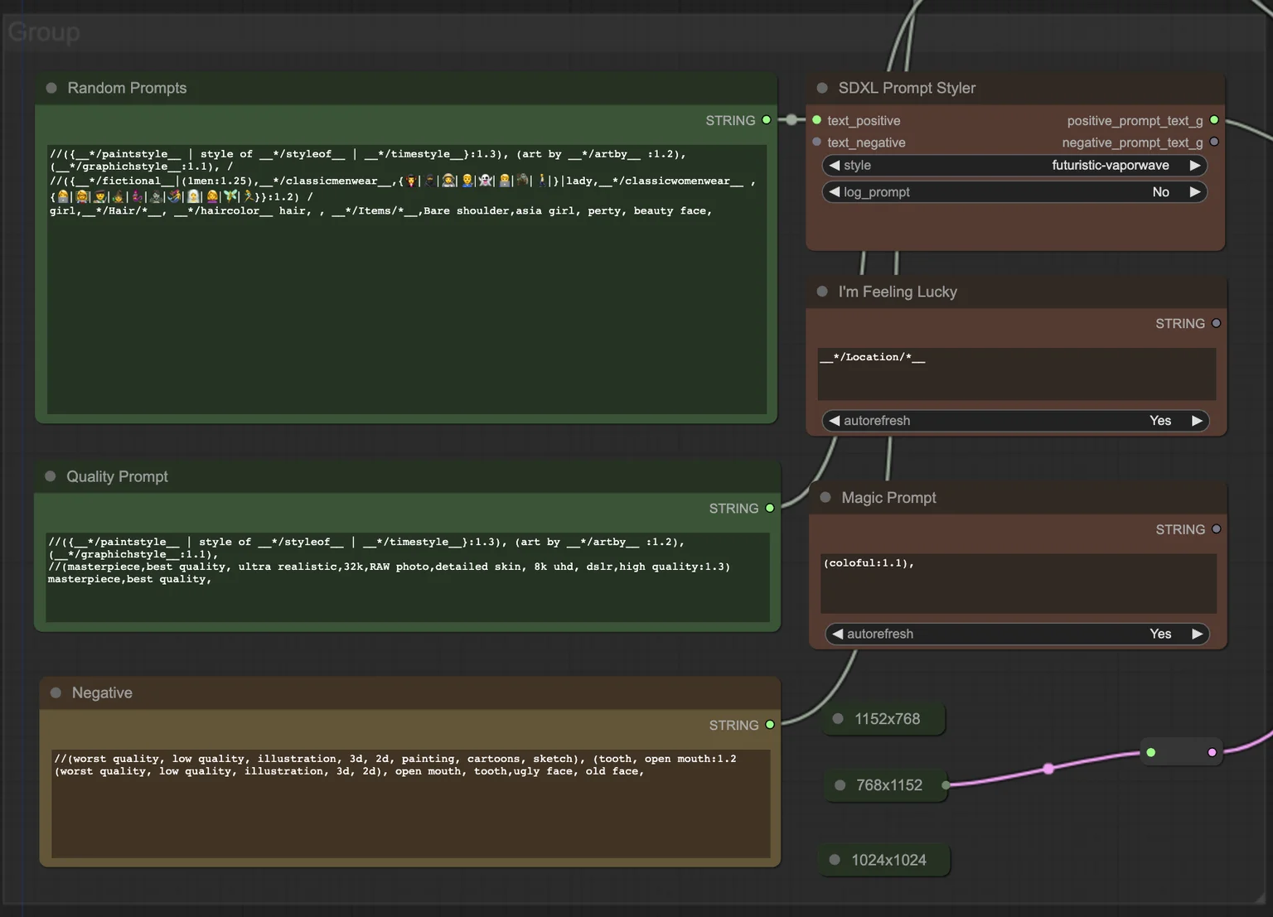Click into the Quality Prompt text area
Screen dimensions: 1273x917
coord(408,577)
